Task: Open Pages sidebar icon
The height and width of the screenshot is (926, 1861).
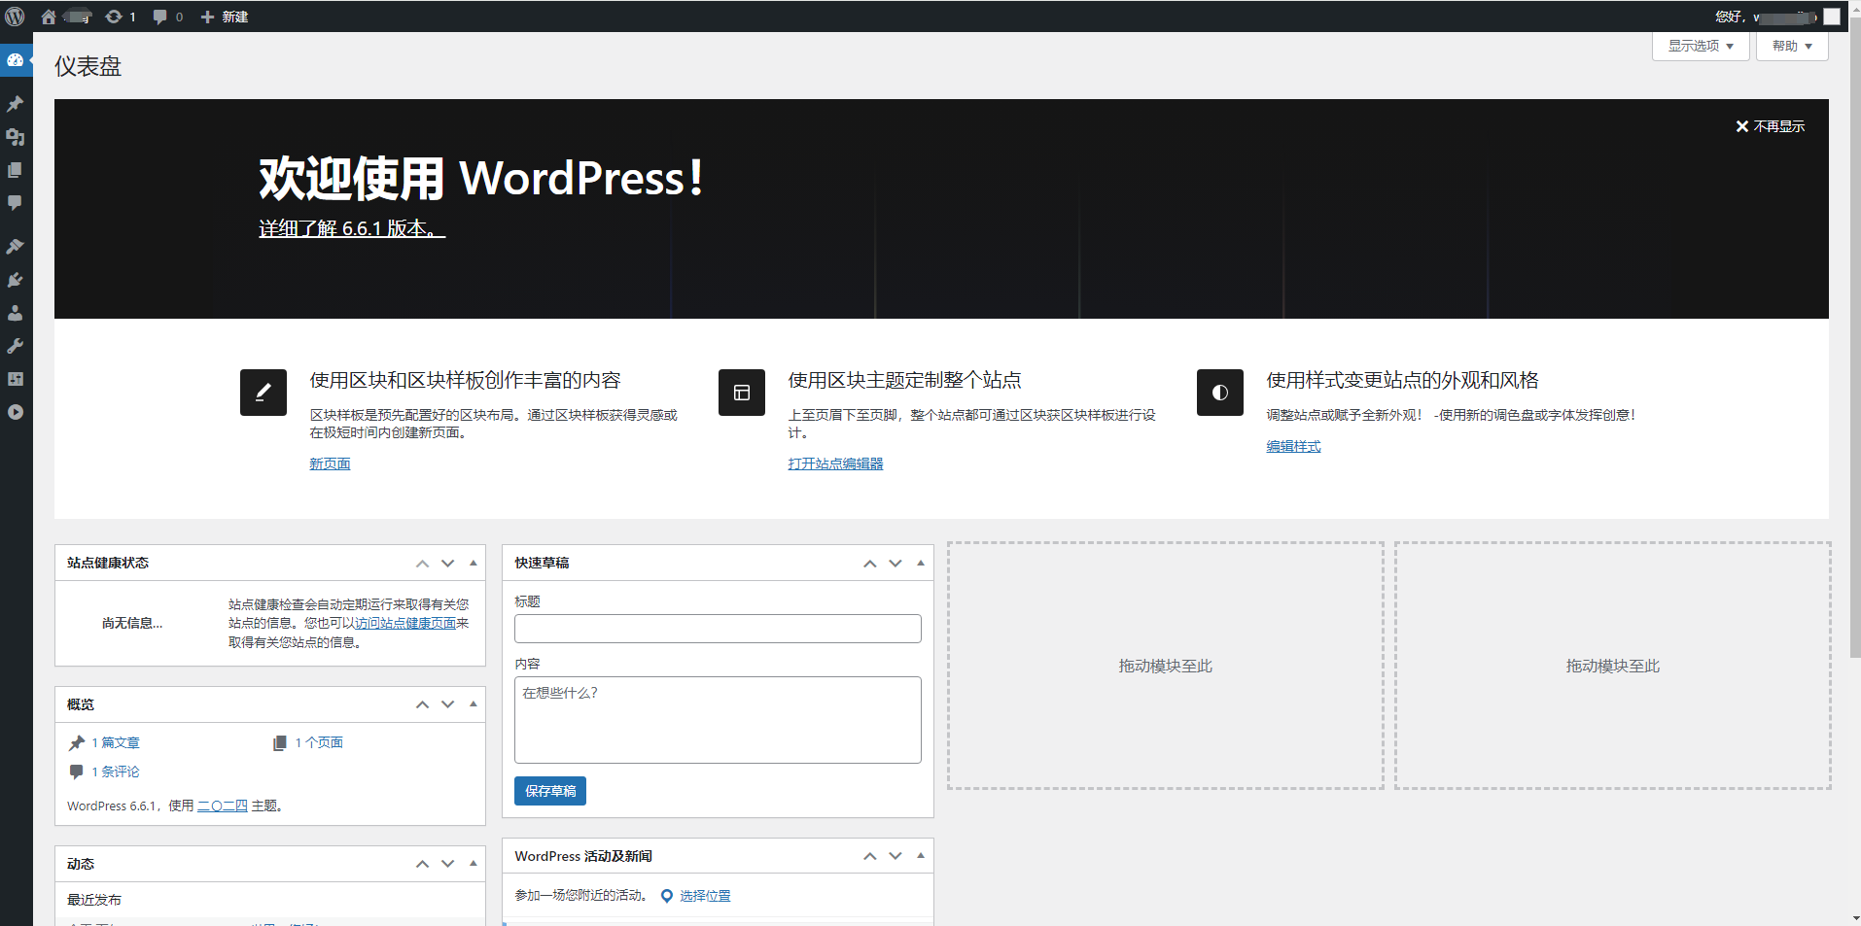Action: pyautogui.click(x=16, y=170)
